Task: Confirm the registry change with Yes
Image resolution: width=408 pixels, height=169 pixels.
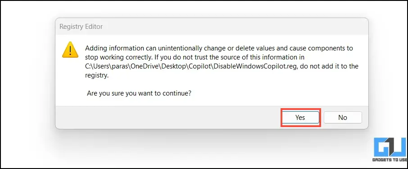Action: 300,118
